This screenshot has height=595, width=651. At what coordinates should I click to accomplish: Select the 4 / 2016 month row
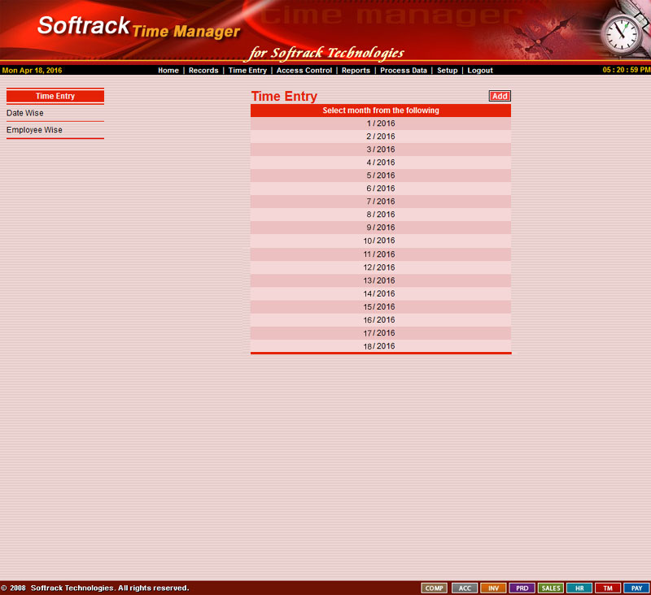tap(380, 163)
